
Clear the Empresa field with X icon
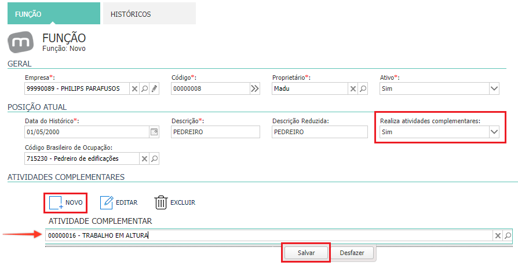click(134, 88)
